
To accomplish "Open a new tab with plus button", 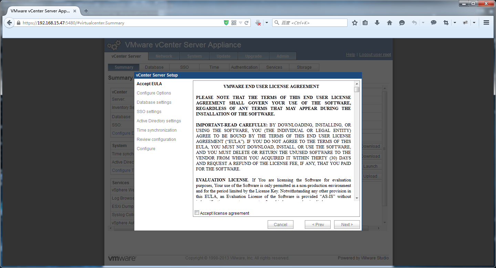I will point(86,11).
